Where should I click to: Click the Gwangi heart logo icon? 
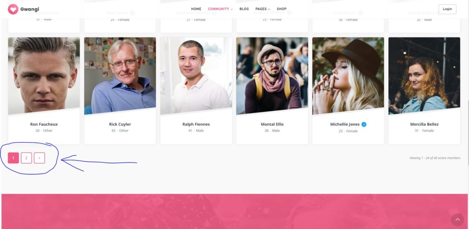tap(13, 9)
